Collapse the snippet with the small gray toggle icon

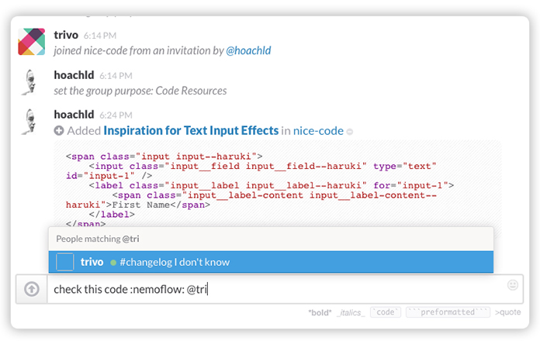tap(350, 132)
